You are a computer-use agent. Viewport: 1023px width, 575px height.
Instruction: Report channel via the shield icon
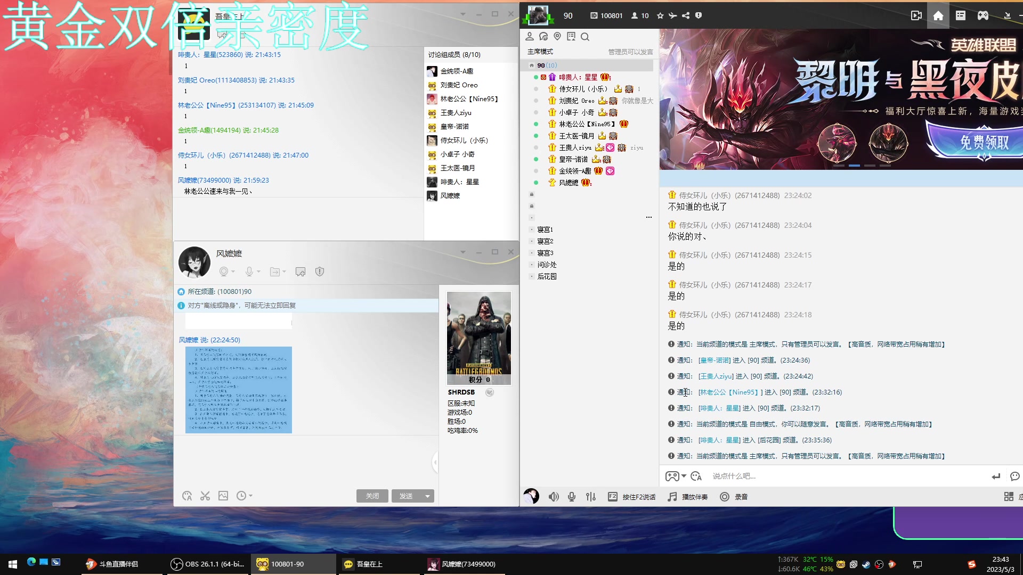699,15
